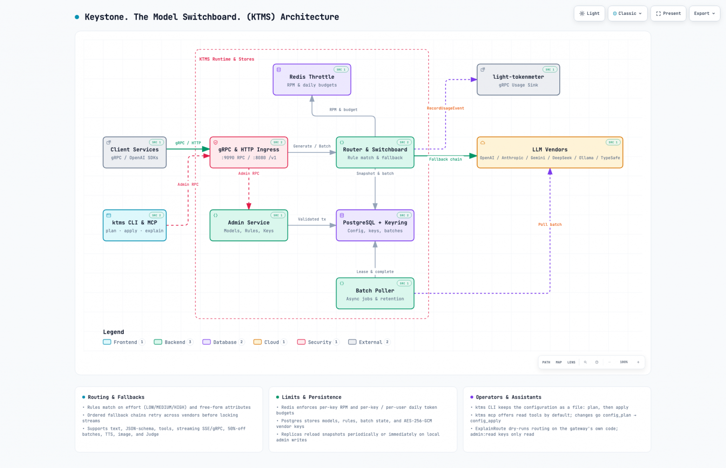Image resolution: width=726 pixels, height=468 pixels.
Task: Select the Security legend color swatch
Action: (x=301, y=342)
